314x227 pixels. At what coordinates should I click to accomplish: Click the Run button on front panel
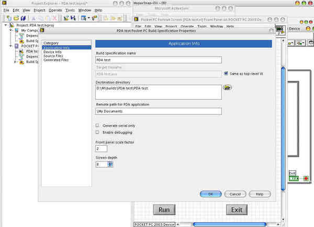click(164, 210)
